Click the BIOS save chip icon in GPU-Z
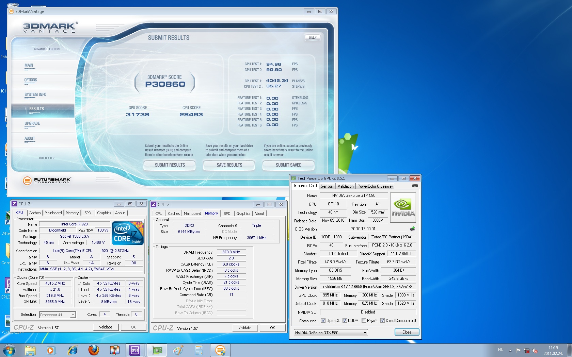572x357 pixels. tap(412, 229)
